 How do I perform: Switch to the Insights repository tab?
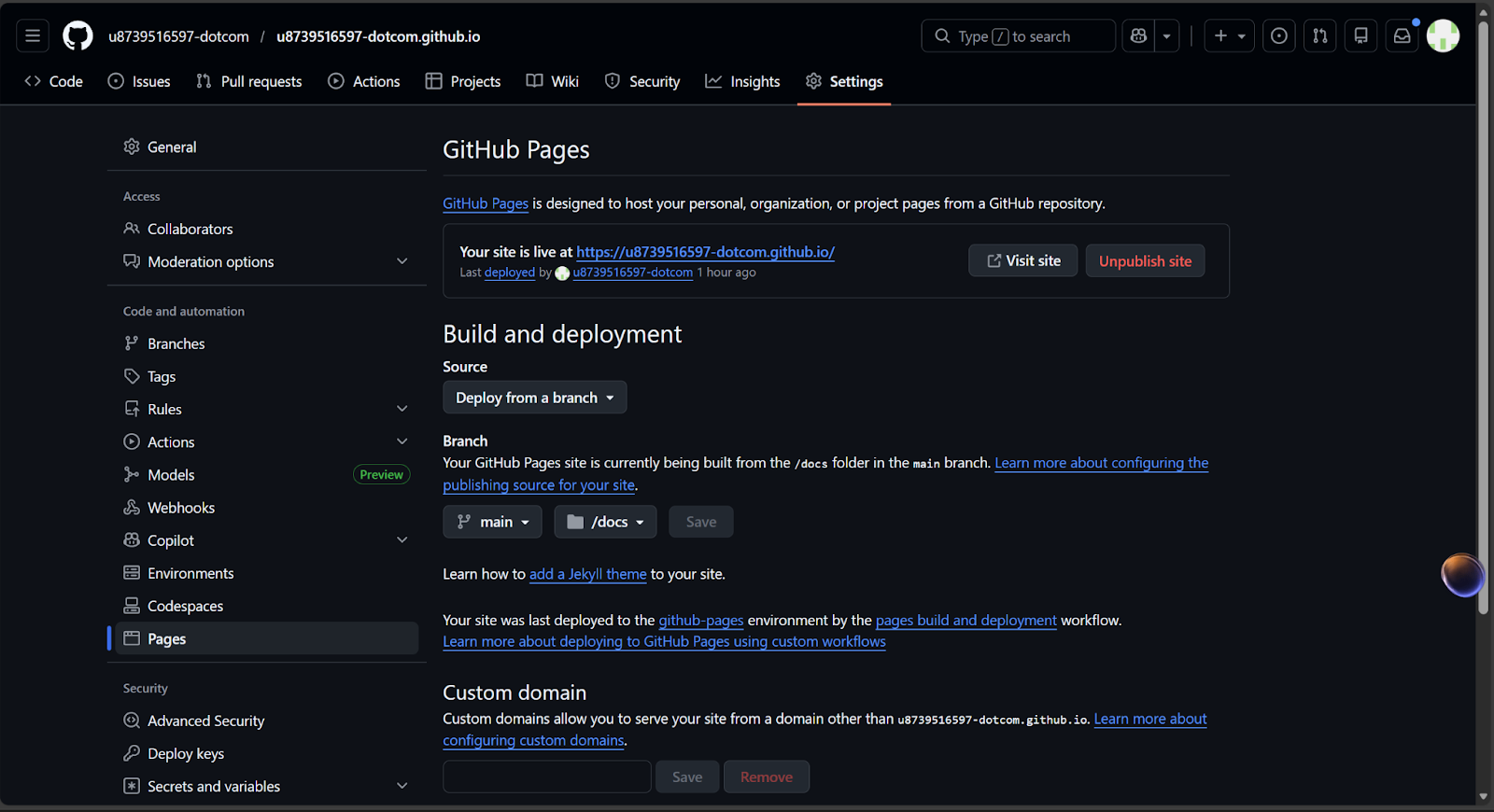coord(742,82)
